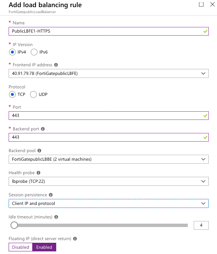
Task: Click Session persistence info icon
Action: pos(51,195)
